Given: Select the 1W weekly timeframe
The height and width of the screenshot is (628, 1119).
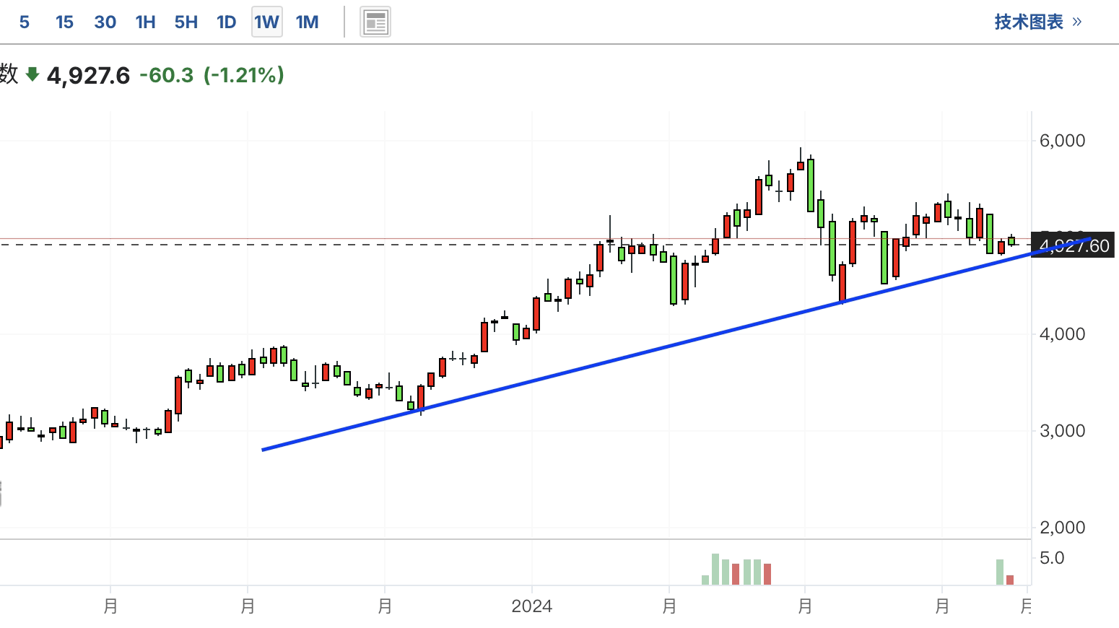Looking at the screenshot, I should (266, 22).
